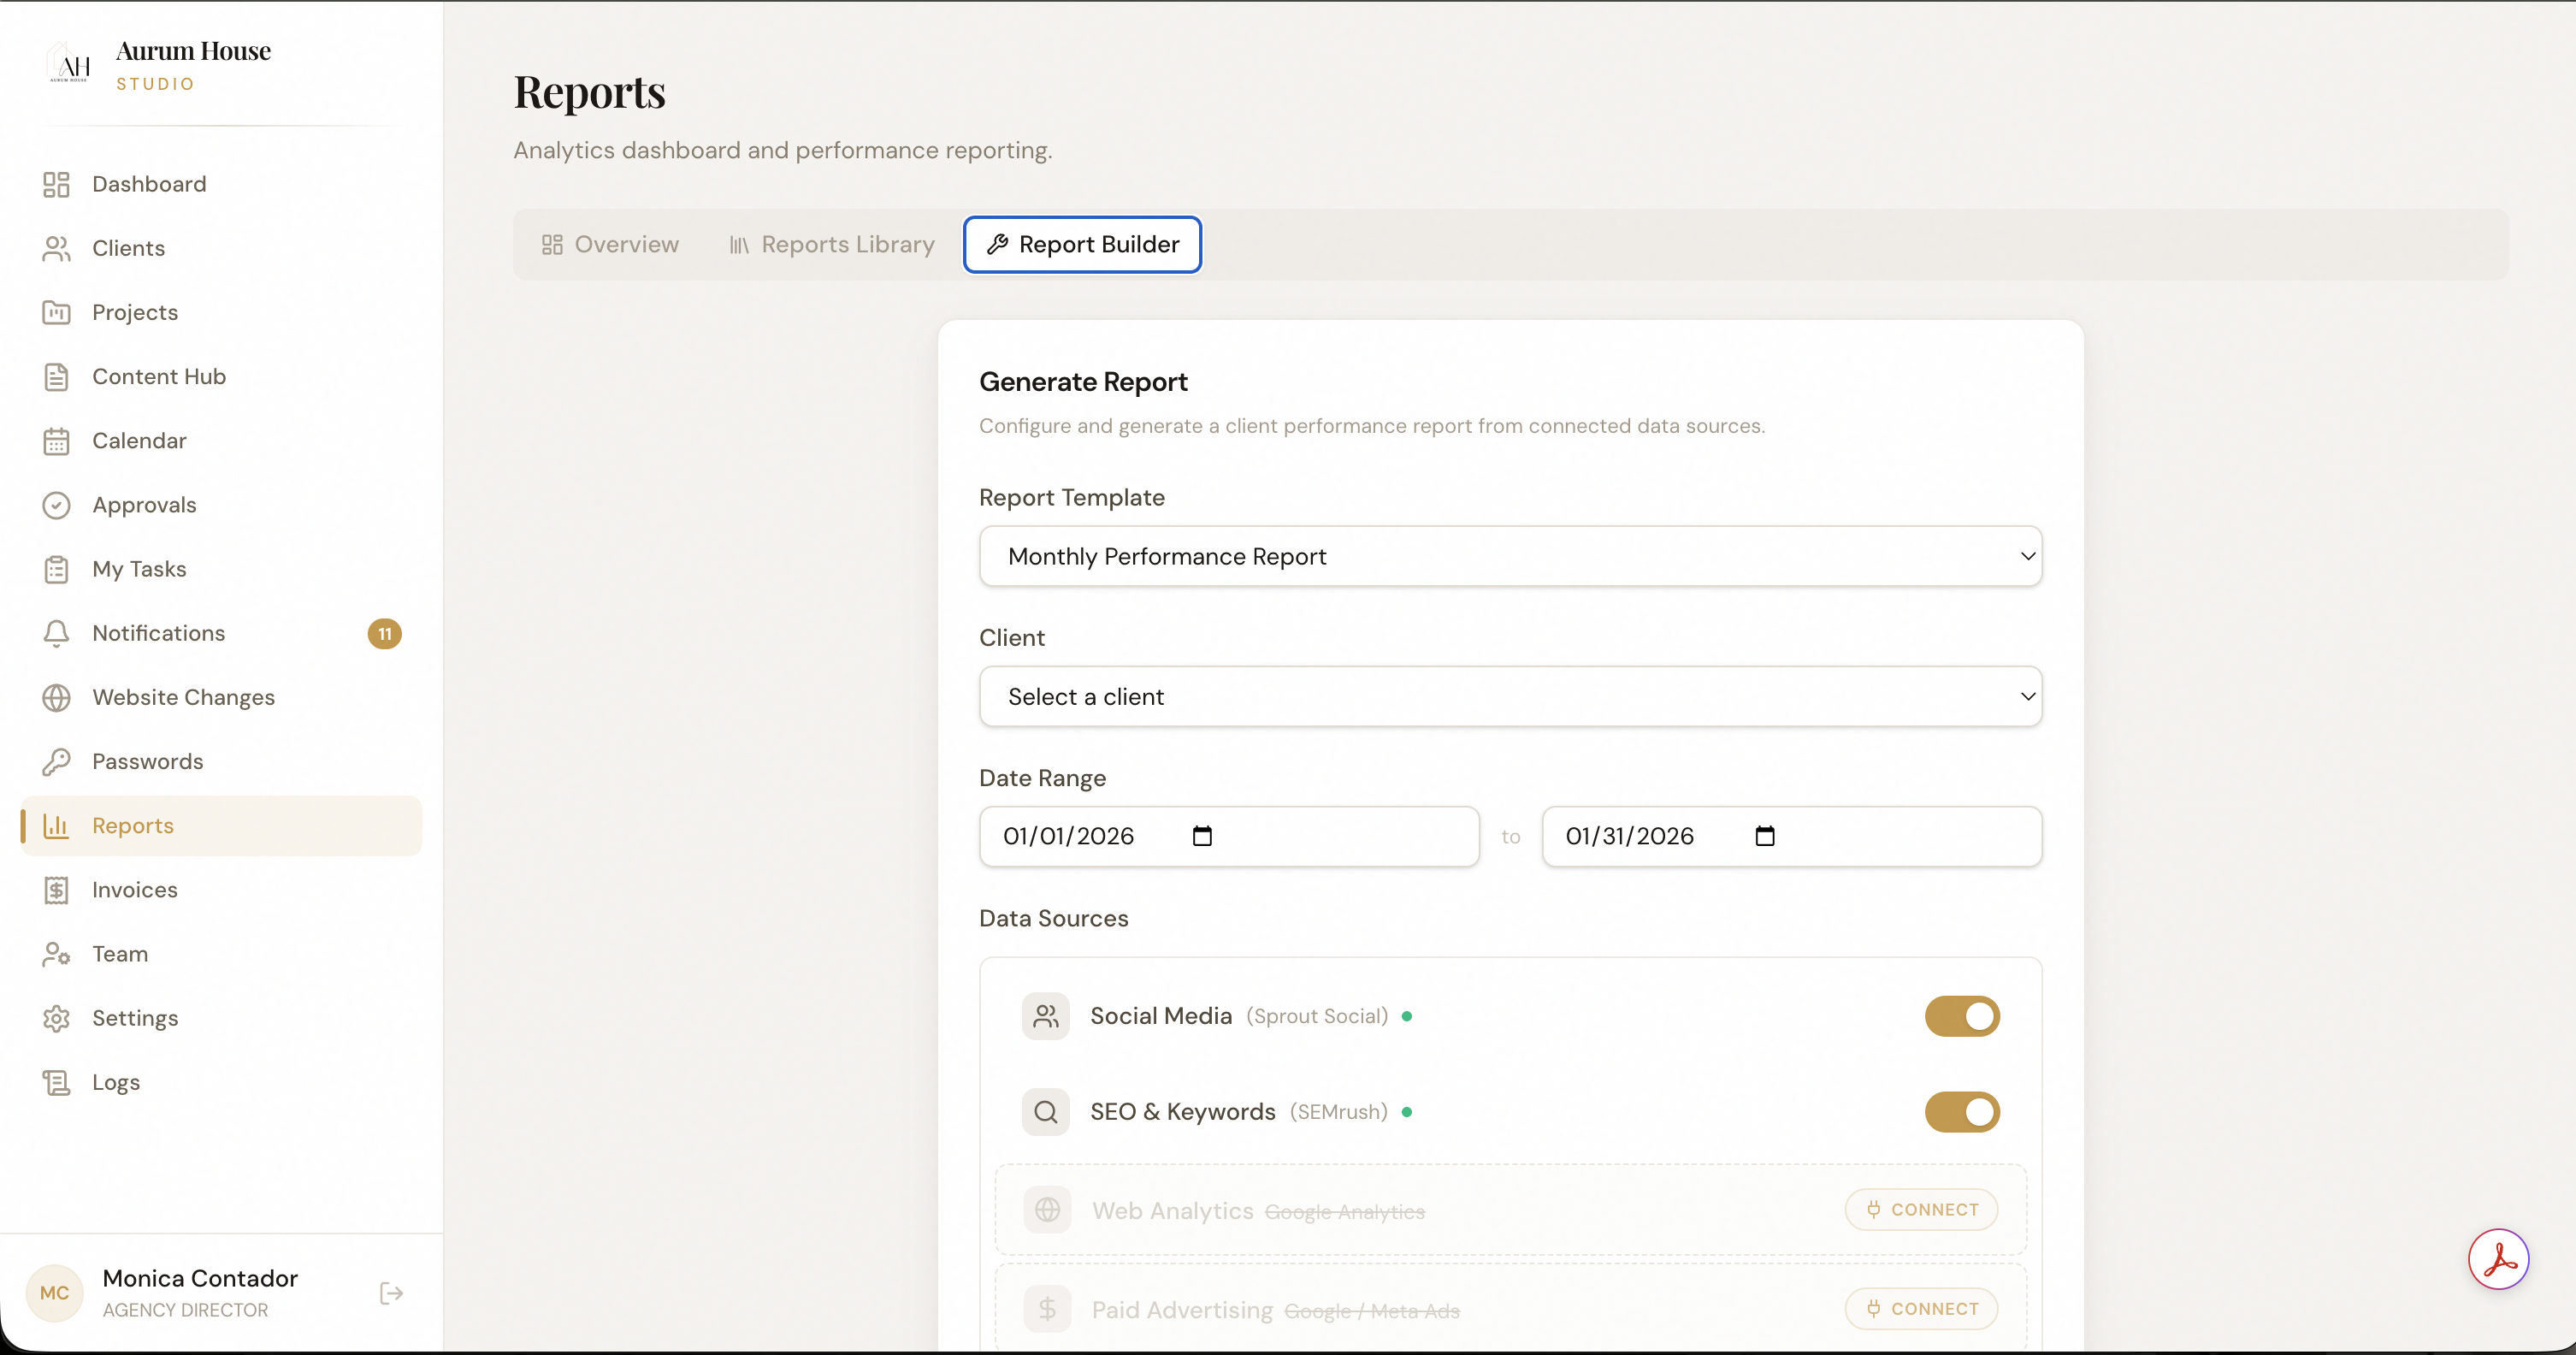Image resolution: width=2576 pixels, height=1355 pixels.
Task: Connect the Web Analytics data source
Action: (1921, 1210)
